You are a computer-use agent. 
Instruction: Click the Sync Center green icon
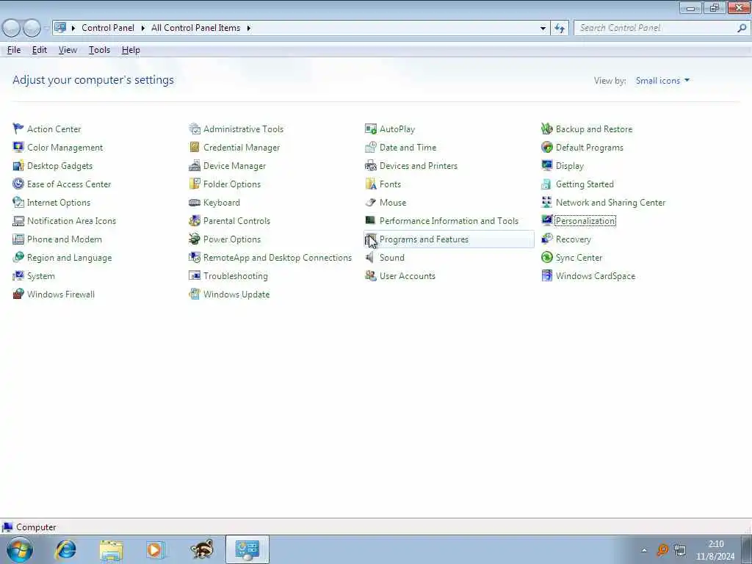tap(546, 257)
